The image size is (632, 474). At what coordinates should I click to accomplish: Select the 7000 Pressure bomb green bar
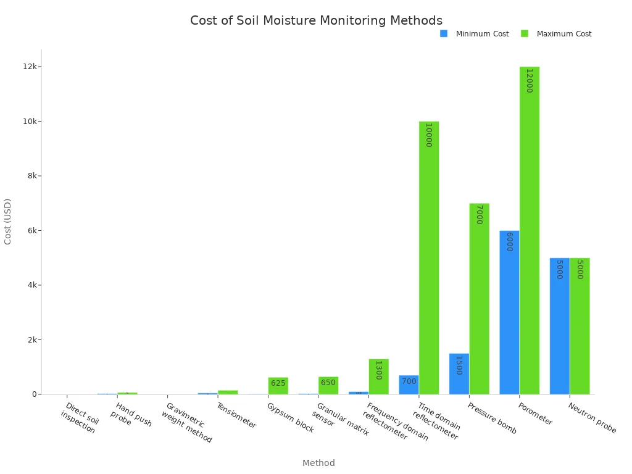[479, 296]
